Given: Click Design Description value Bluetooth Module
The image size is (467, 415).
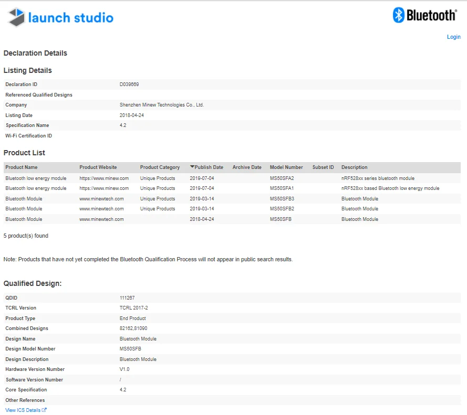Looking at the screenshot, I should click(138, 359).
